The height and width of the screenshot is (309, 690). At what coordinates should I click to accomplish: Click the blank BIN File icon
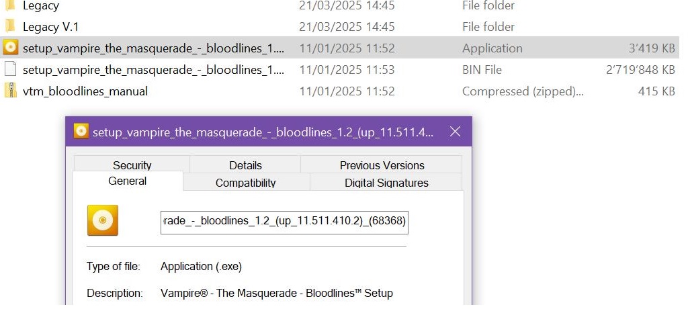(10, 69)
